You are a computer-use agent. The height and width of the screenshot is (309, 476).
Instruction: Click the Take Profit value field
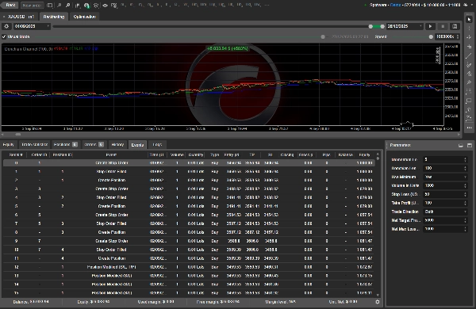pos(445,203)
